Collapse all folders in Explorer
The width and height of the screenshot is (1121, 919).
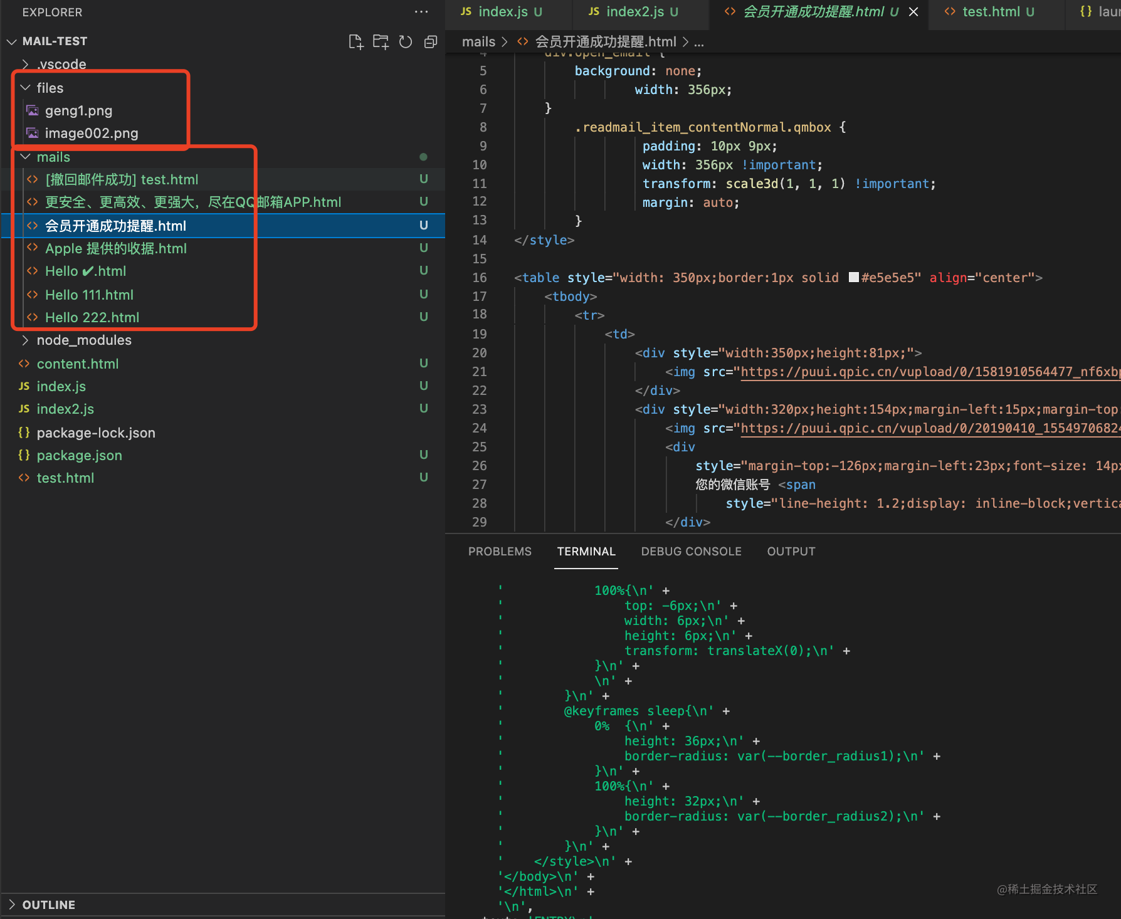(431, 42)
